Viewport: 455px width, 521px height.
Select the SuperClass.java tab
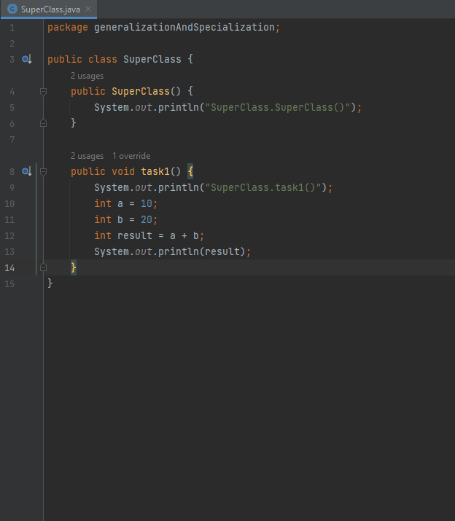[50, 9]
